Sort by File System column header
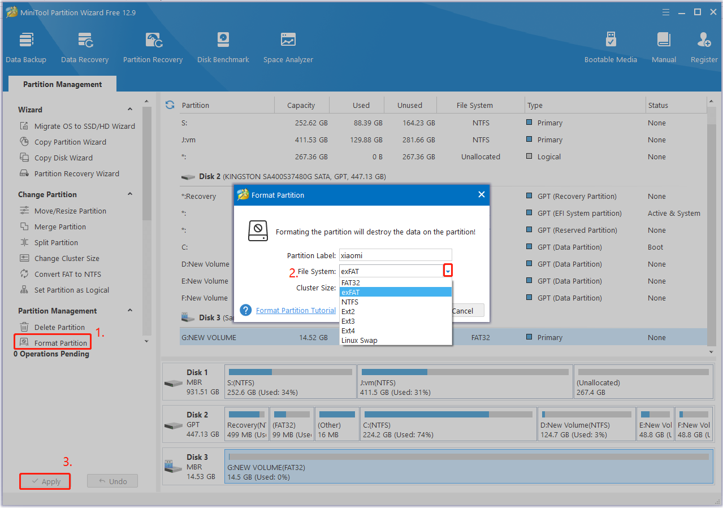 (475, 105)
